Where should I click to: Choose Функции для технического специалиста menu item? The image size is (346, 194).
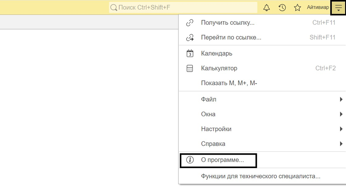coord(260,176)
